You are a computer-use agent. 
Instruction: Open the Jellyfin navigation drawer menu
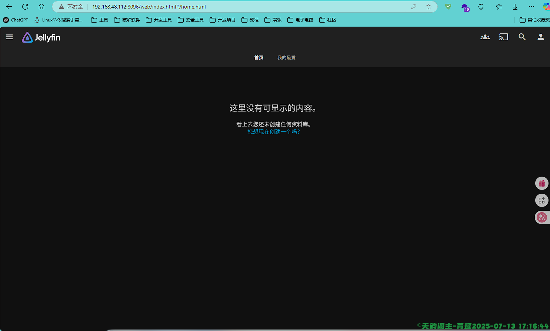tap(9, 37)
